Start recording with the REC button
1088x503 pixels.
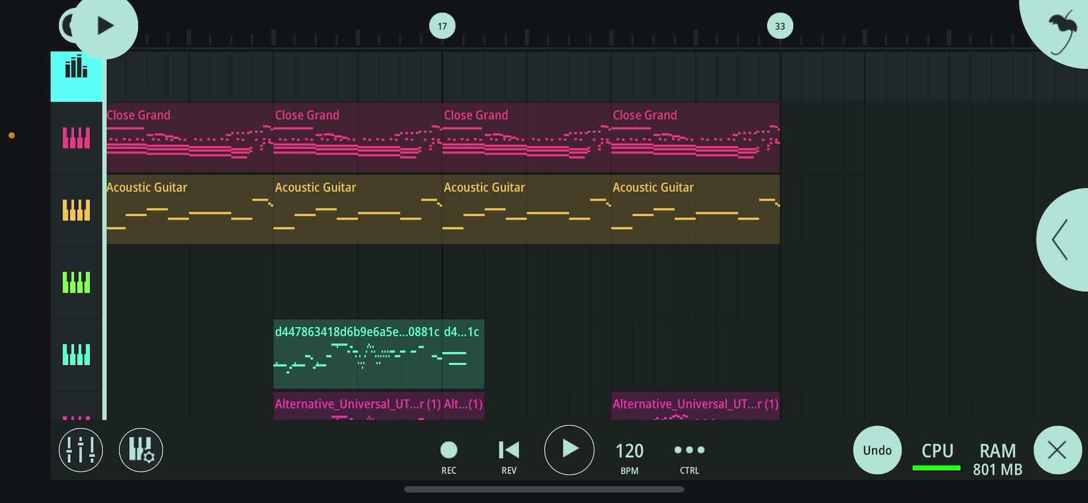click(x=449, y=458)
